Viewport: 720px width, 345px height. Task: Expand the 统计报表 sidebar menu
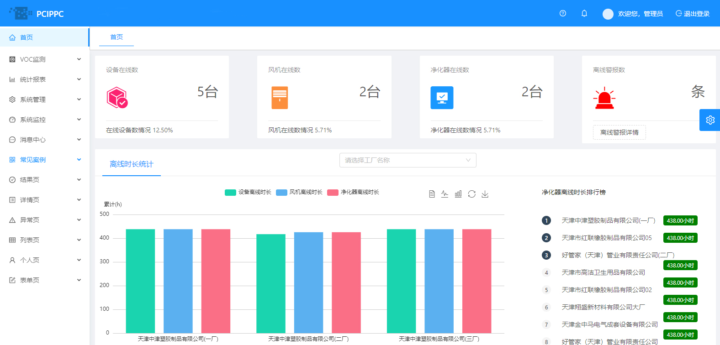click(x=45, y=79)
